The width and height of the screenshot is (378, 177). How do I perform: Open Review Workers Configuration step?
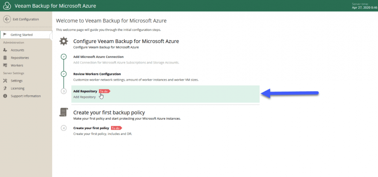coord(97,74)
